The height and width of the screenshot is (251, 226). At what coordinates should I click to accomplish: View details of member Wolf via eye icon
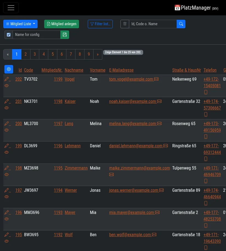(x=7, y=241)
